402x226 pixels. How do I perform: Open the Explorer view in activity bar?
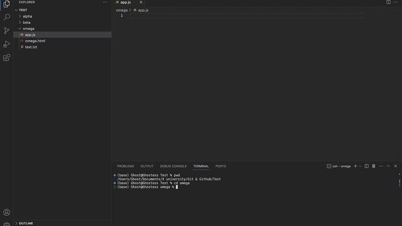7,4
